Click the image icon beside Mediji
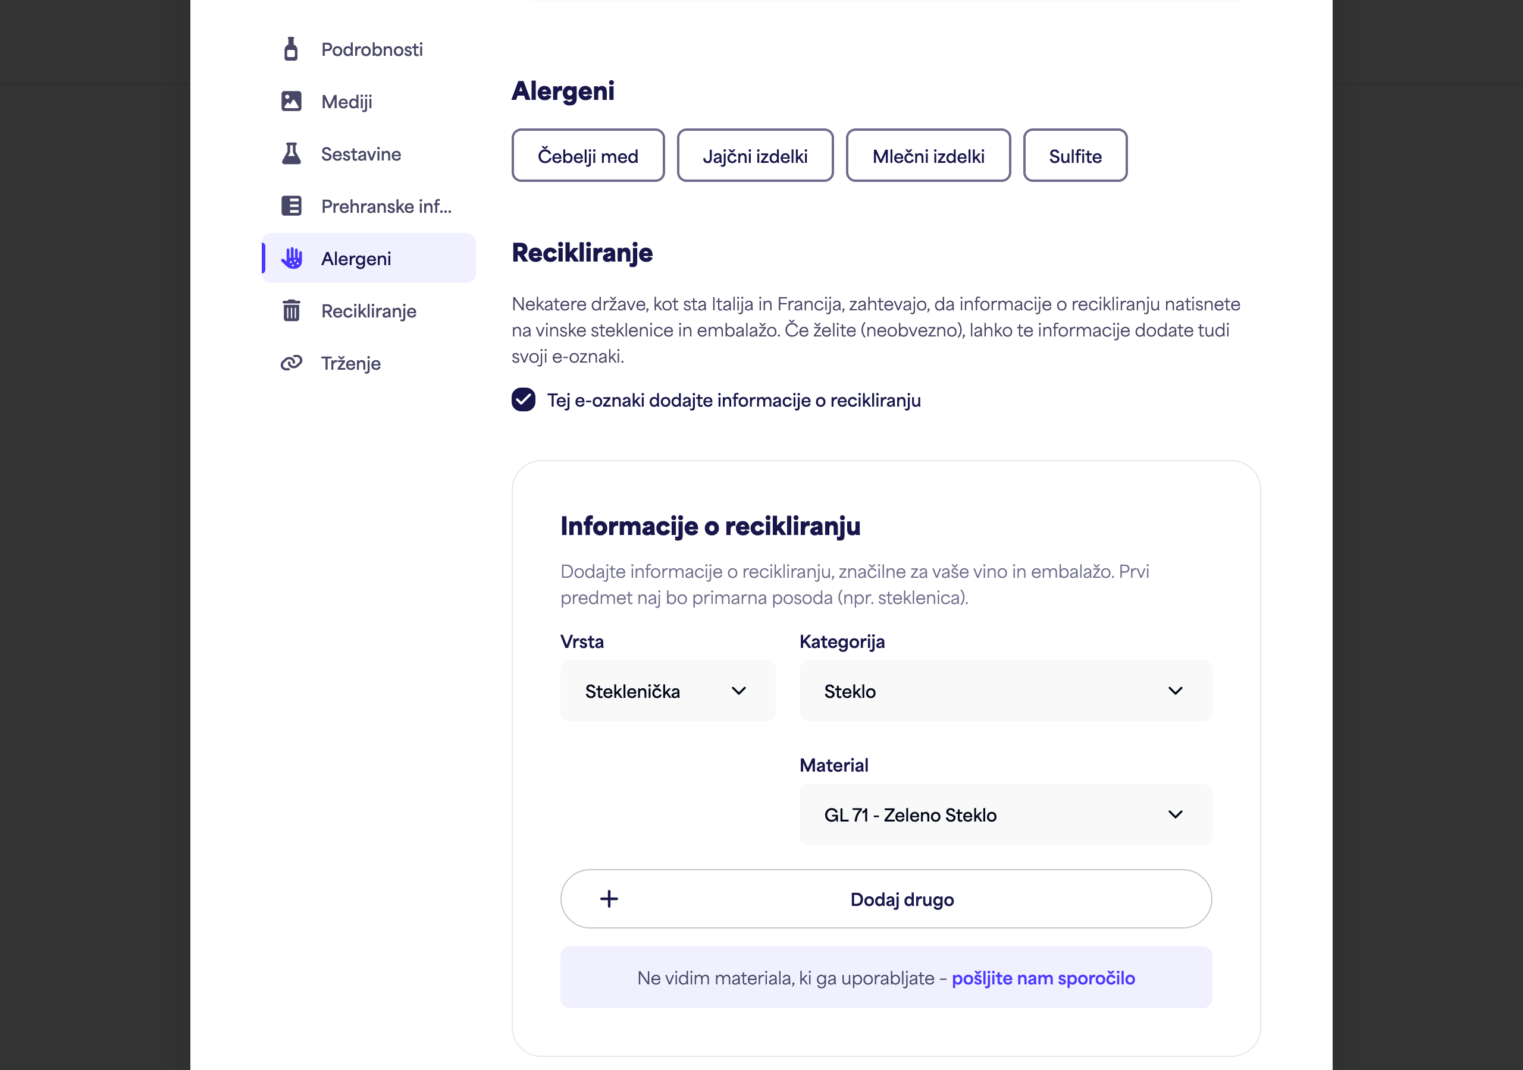This screenshot has height=1070, width=1523. (x=290, y=102)
